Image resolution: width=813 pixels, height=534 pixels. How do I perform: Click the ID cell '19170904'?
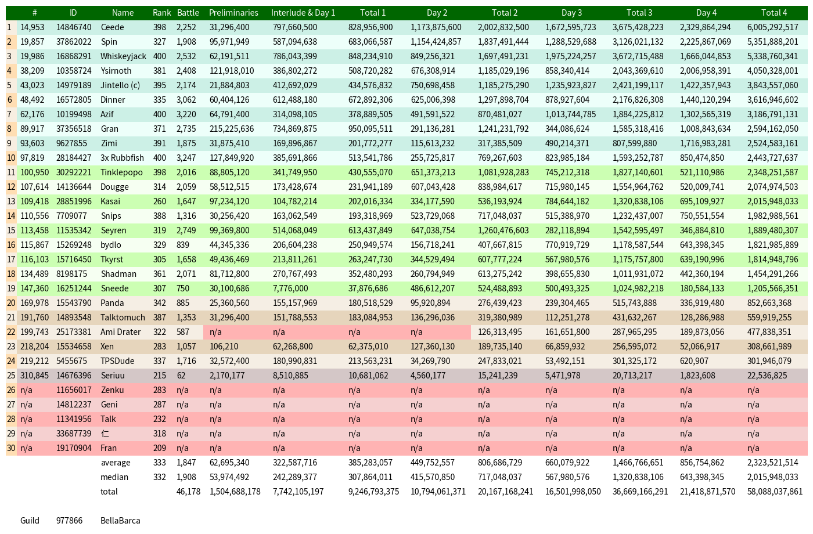click(x=74, y=448)
